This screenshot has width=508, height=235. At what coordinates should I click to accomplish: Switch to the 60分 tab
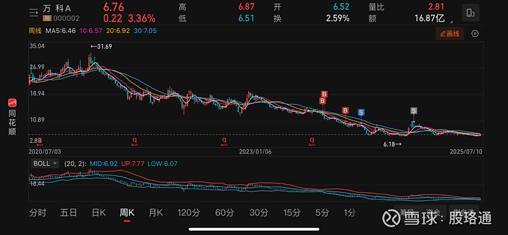pos(225,213)
